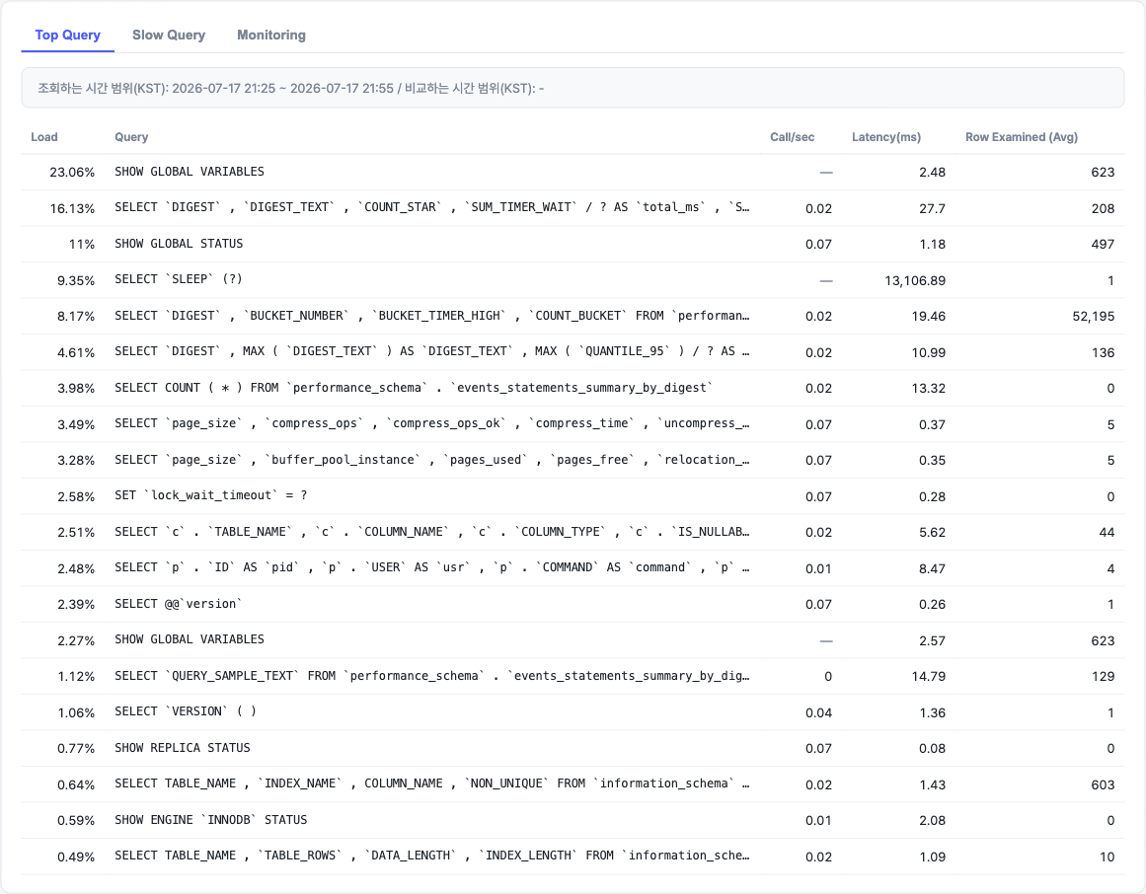Open the SHOW ENGINE `INNODB` STATUS row
1146x894 pixels.
pos(573,820)
